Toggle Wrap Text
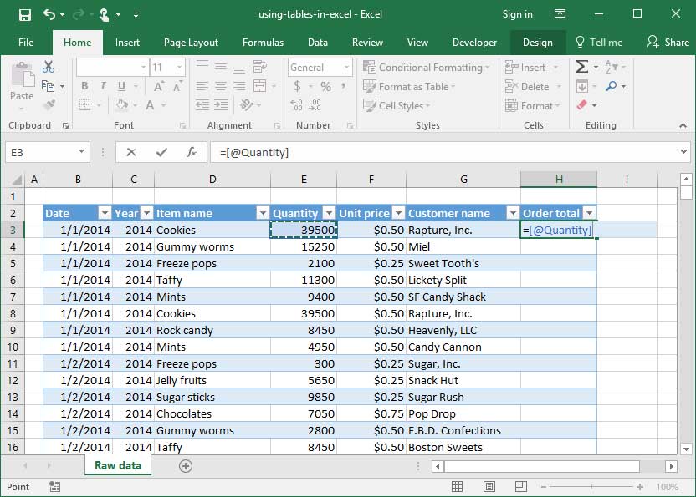 (x=259, y=67)
